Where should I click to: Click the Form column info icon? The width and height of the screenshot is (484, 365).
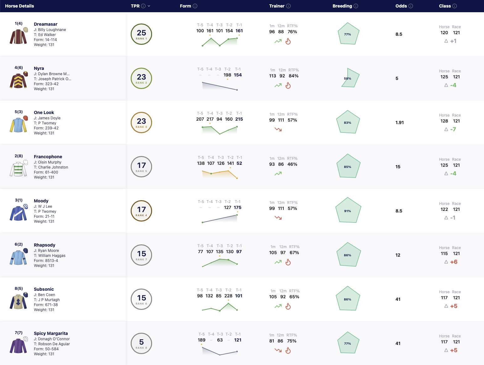click(195, 6)
